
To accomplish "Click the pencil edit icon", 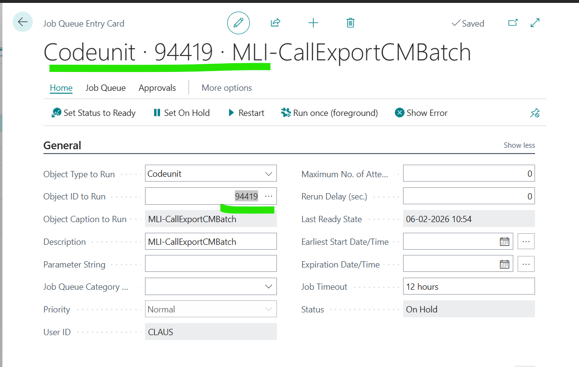I will coord(238,23).
